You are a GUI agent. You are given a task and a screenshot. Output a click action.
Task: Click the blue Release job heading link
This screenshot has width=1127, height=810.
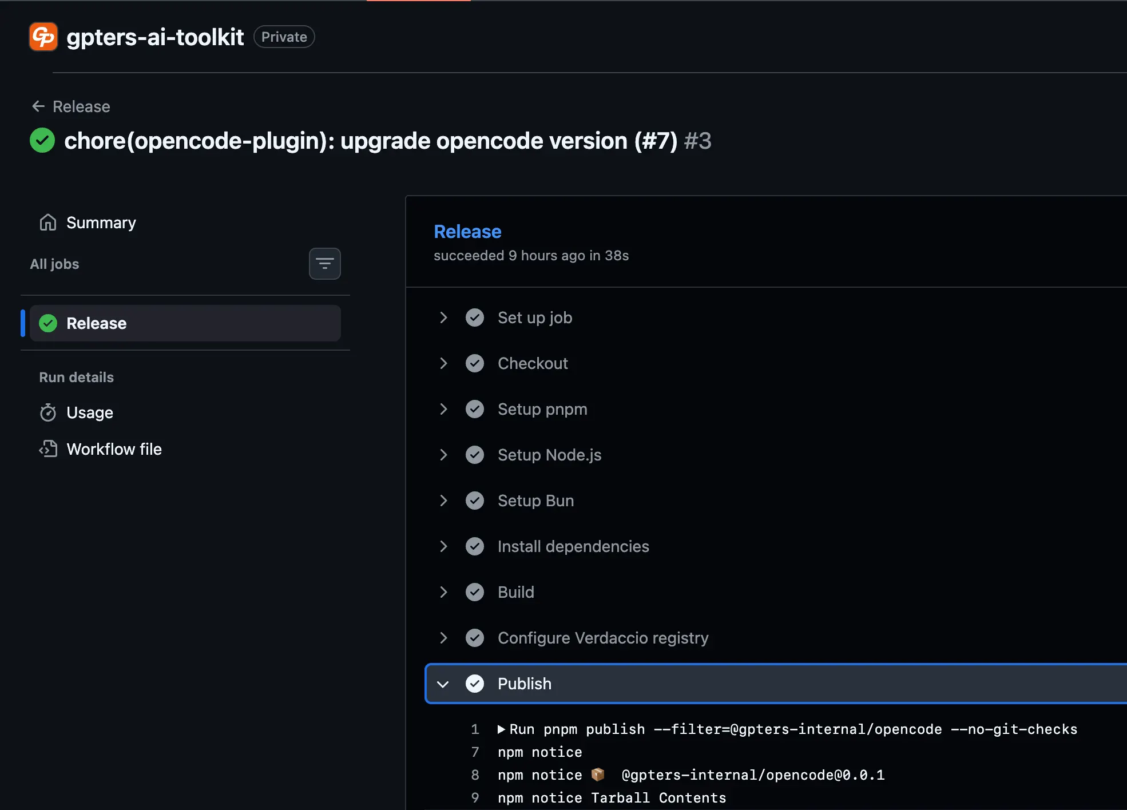tap(467, 232)
